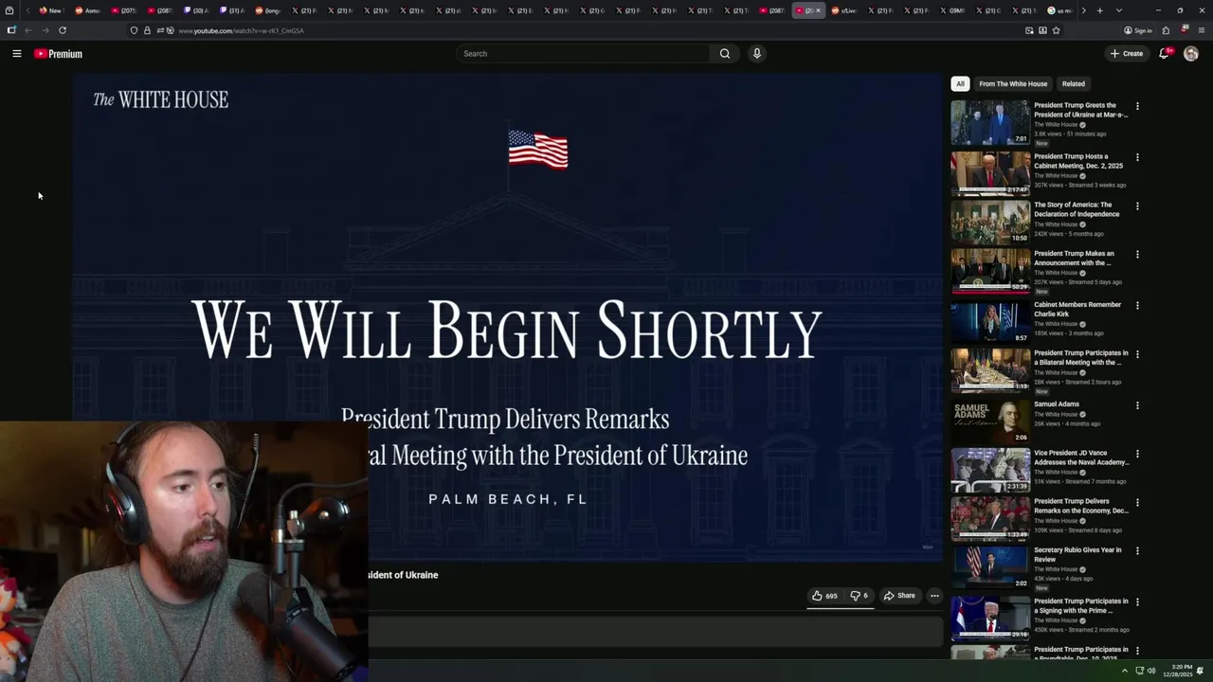Image resolution: width=1213 pixels, height=682 pixels.
Task: Open options menu for Bilateral Meeting video
Action: (1137, 354)
